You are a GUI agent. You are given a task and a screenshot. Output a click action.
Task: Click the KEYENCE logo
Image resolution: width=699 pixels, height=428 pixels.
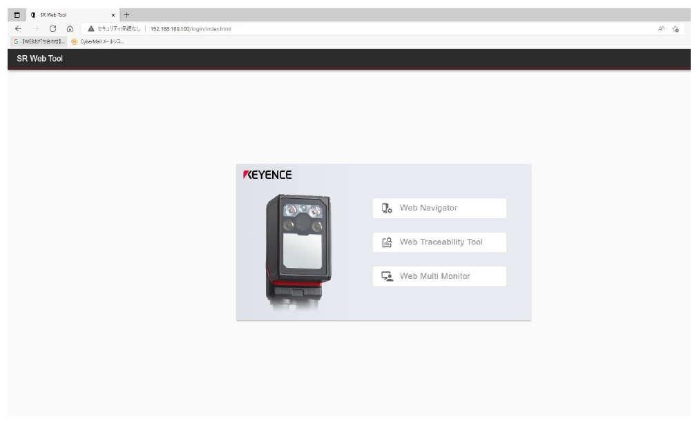[267, 175]
